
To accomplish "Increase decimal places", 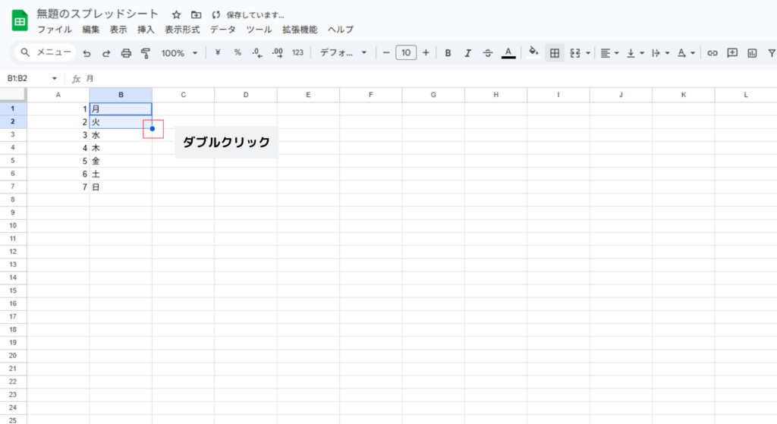I will (x=278, y=52).
